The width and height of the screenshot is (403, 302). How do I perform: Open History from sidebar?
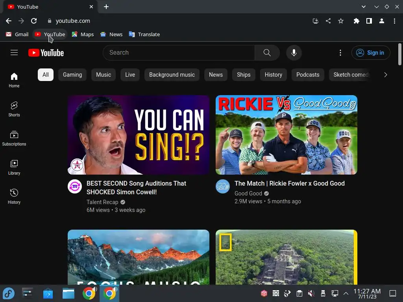14,197
